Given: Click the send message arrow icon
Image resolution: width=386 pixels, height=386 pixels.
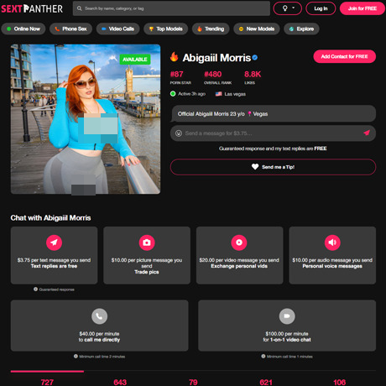Looking at the screenshot, I should tap(367, 133).
